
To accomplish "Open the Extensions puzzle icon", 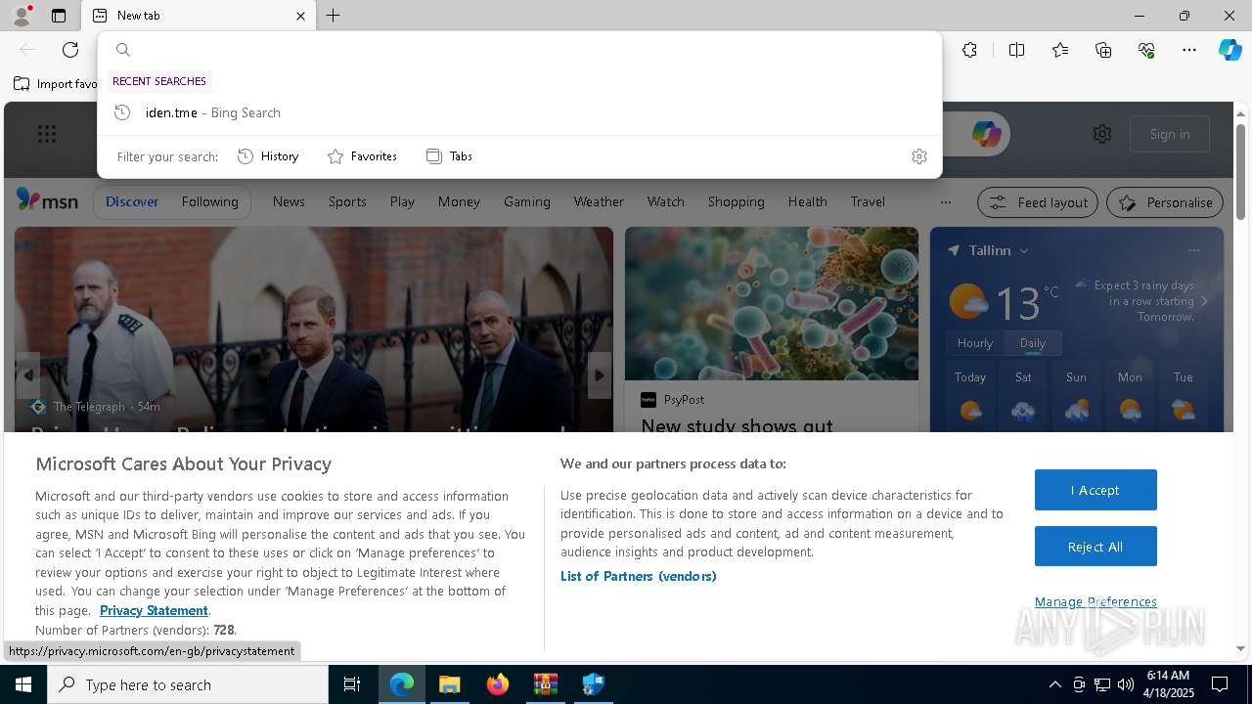I will click(969, 50).
